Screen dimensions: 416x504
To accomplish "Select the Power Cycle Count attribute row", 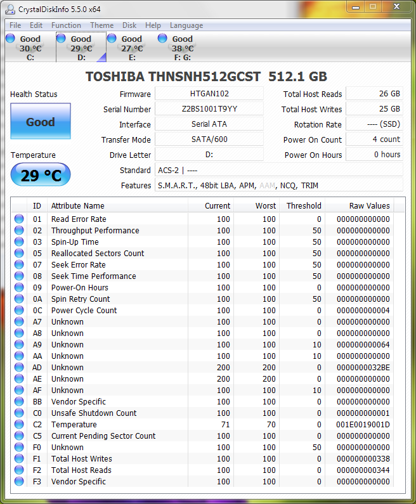I will pyautogui.click(x=84, y=311).
